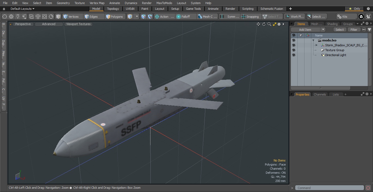Click the Command input field
Viewport: 373px width, 192px height.
click(329, 188)
